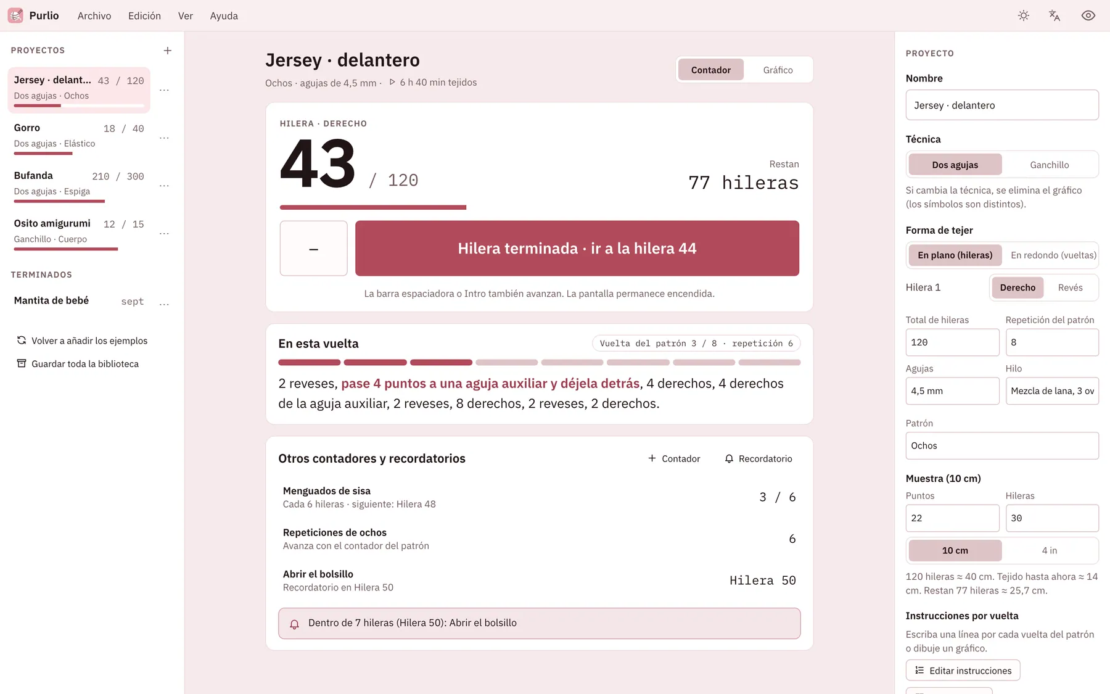
Task: Click the Patrón field showing Ochos
Action: coord(1002,445)
